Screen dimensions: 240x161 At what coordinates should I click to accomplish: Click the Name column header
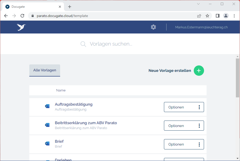point(61,90)
